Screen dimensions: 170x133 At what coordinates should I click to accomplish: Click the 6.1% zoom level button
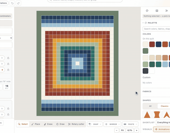(130, 130)
